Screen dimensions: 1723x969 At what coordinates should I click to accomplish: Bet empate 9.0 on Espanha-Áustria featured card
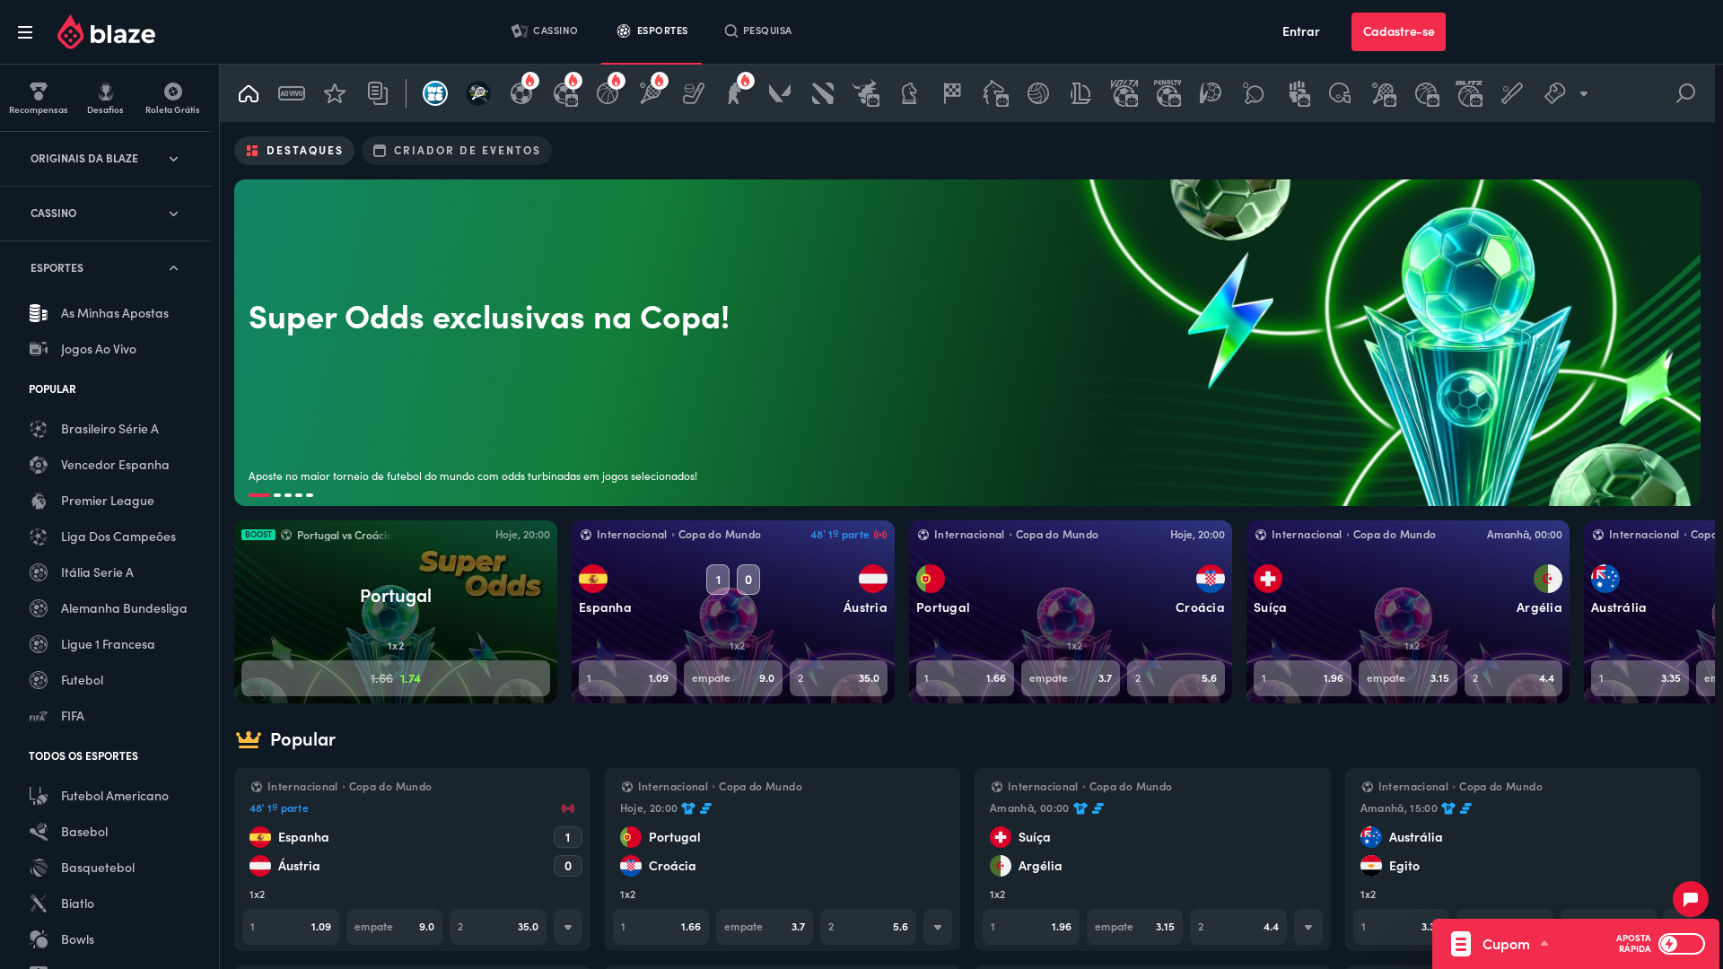(x=733, y=678)
